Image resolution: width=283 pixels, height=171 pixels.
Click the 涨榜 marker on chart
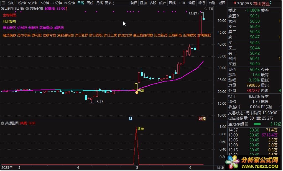click(202, 119)
